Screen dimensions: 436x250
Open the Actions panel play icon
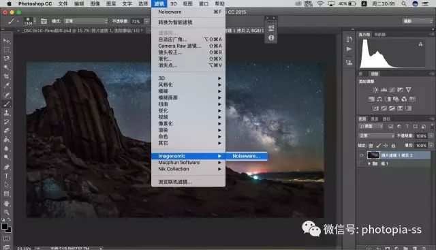[x=349, y=49]
